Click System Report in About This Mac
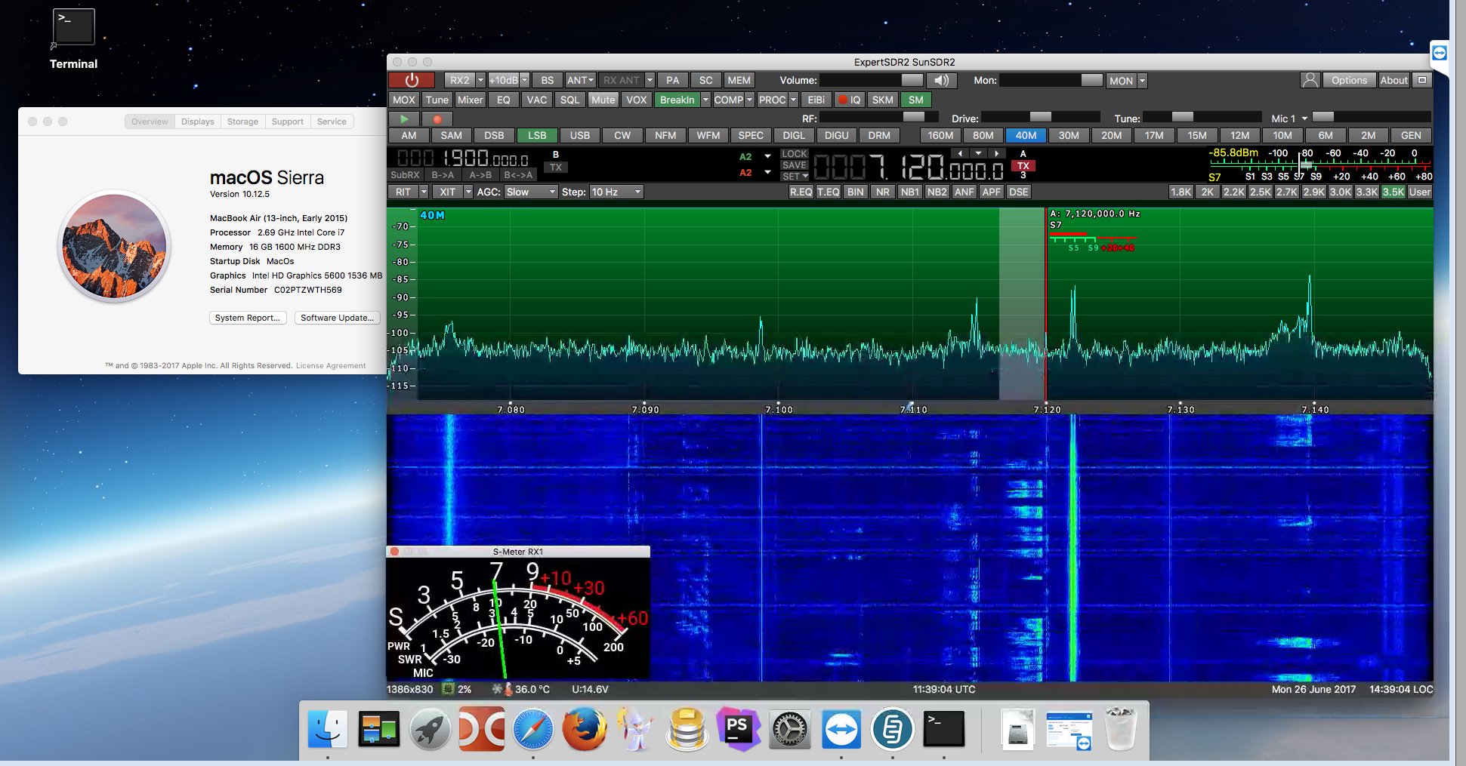Viewport: 1466px width, 766px height. pos(248,318)
